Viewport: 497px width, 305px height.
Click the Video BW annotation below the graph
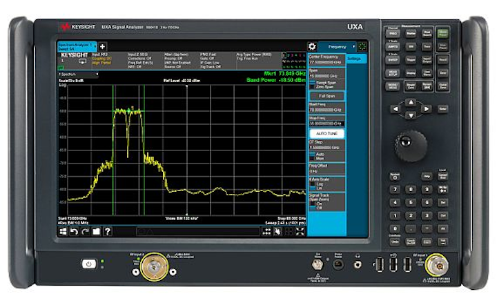click(182, 219)
